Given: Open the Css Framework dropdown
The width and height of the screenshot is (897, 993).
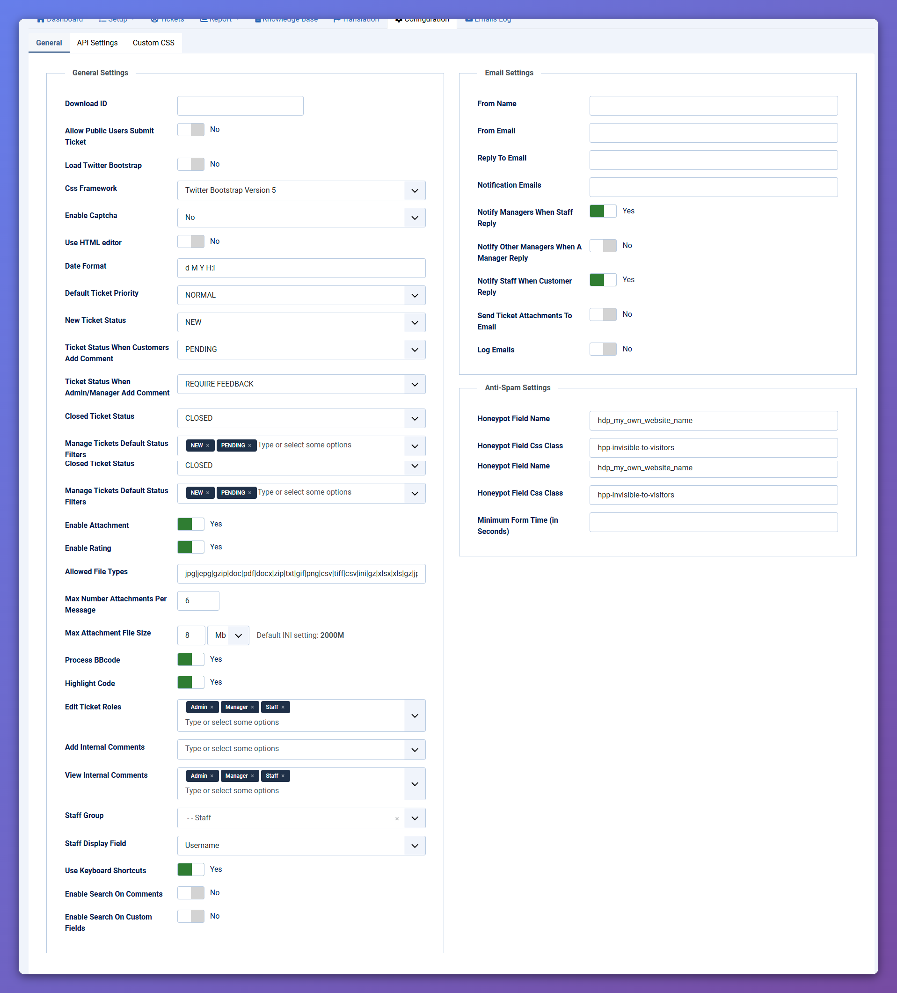Looking at the screenshot, I should [x=301, y=190].
